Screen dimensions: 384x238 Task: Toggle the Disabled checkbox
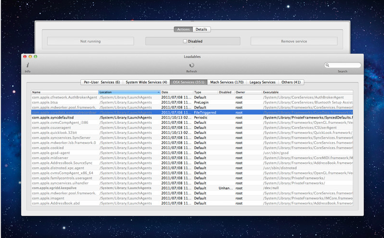coord(185,41)
